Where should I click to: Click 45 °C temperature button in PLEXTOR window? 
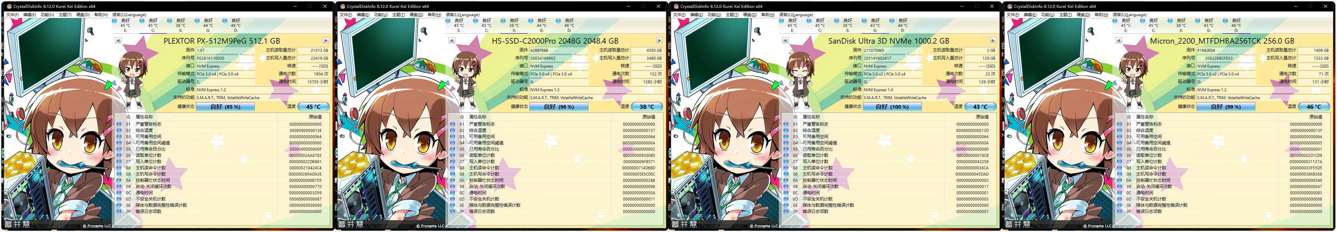click(x=313, y=107)
